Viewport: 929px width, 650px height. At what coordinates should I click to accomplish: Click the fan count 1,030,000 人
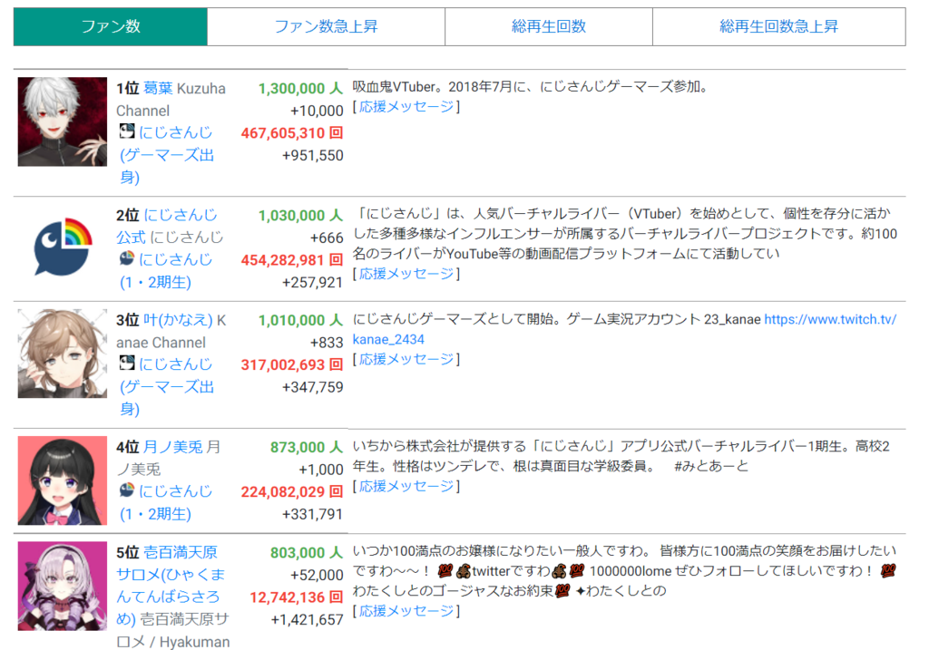[300, 216]
